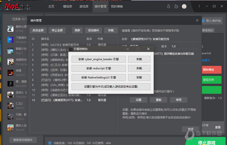Select the ZeroMik game icon in sidebar
227x145 pixels.
point(11,84)
